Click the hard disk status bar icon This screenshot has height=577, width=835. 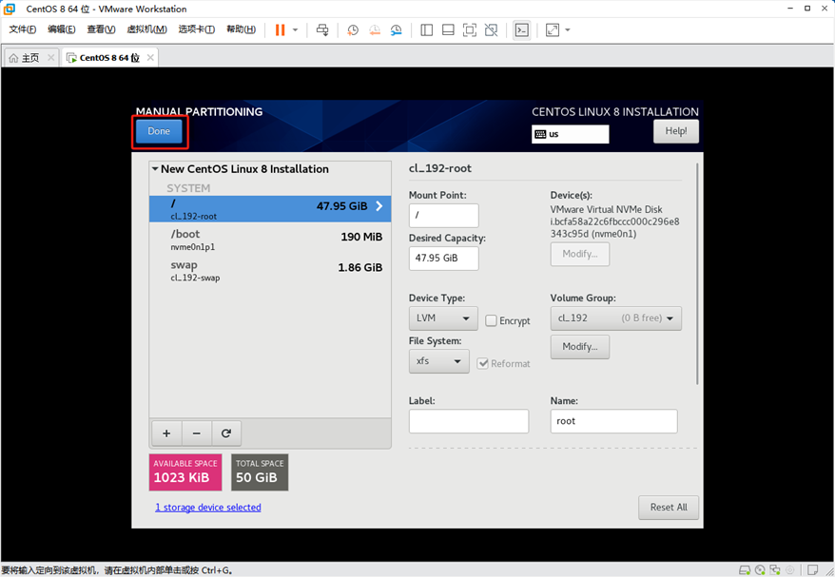point(745,570)
